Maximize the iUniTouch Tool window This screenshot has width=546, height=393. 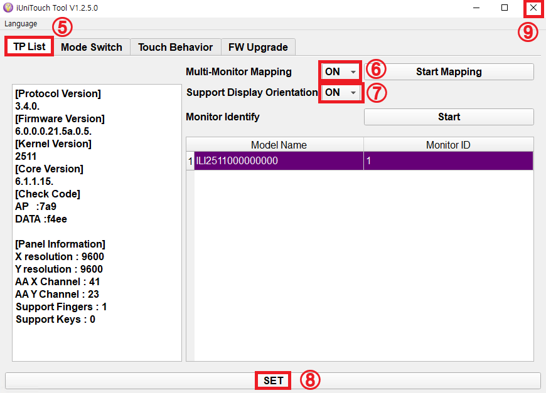(x=505, y=8)
